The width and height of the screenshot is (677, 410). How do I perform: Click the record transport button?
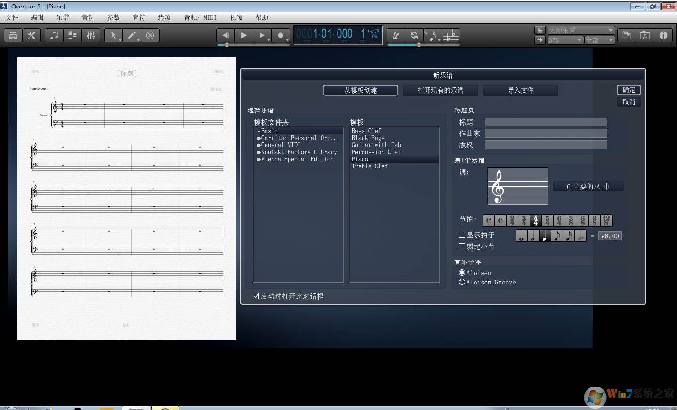tap(281, 35)
